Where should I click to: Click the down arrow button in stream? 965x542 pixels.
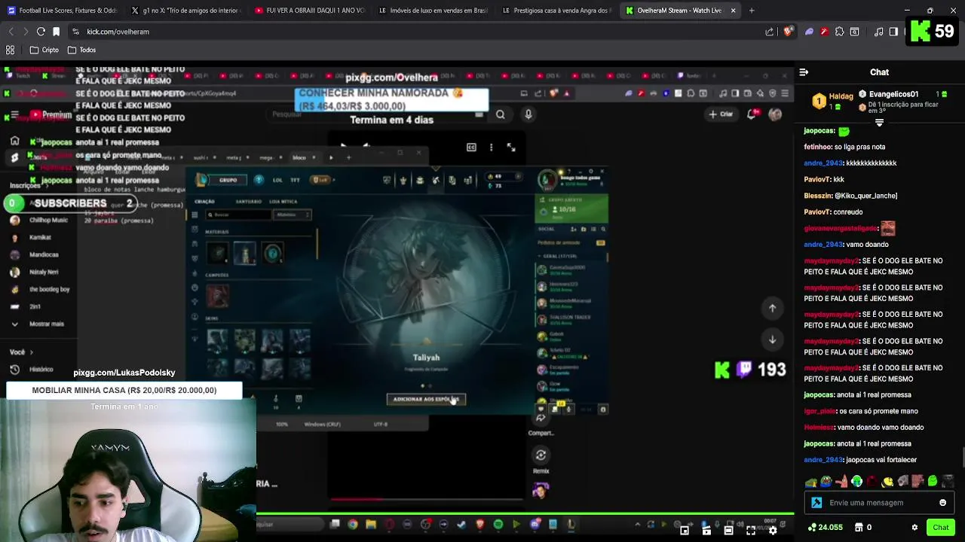[772, 340]
